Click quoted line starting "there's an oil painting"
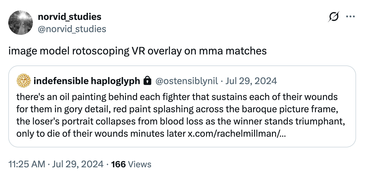 [177, 97]
